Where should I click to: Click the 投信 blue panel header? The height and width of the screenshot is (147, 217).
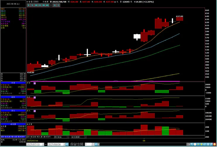(x=13, y=97)
